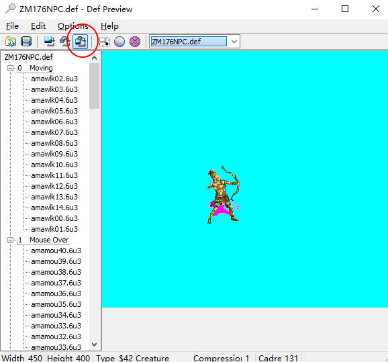Click the floppy disk save icon

[x=26, y=42]
